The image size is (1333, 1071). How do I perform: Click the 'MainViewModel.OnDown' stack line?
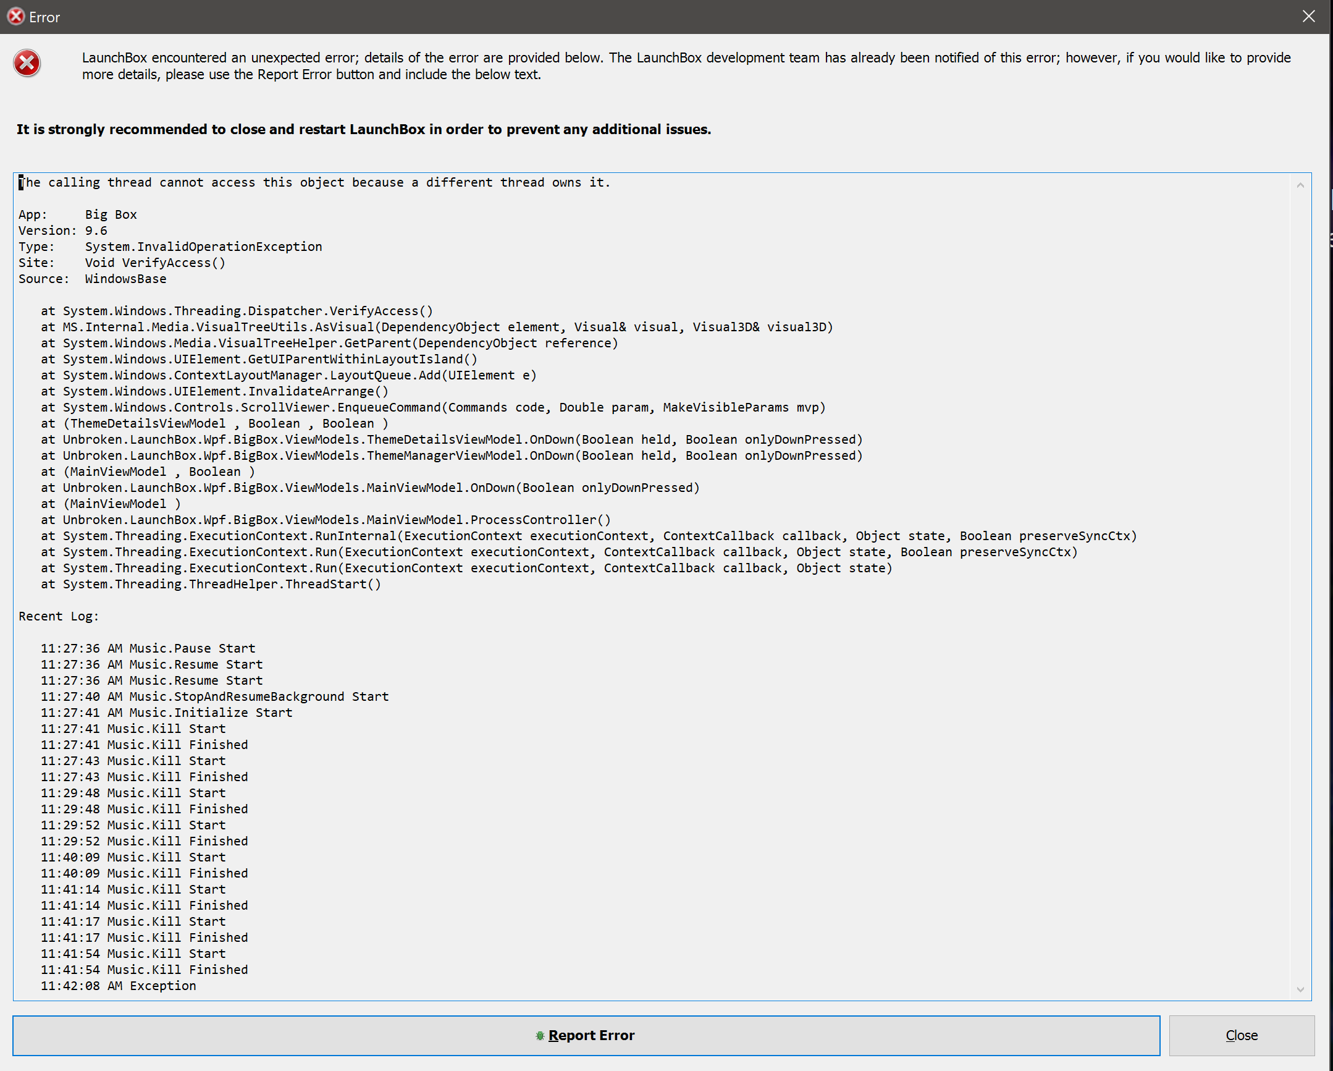(x=371, y=488)
